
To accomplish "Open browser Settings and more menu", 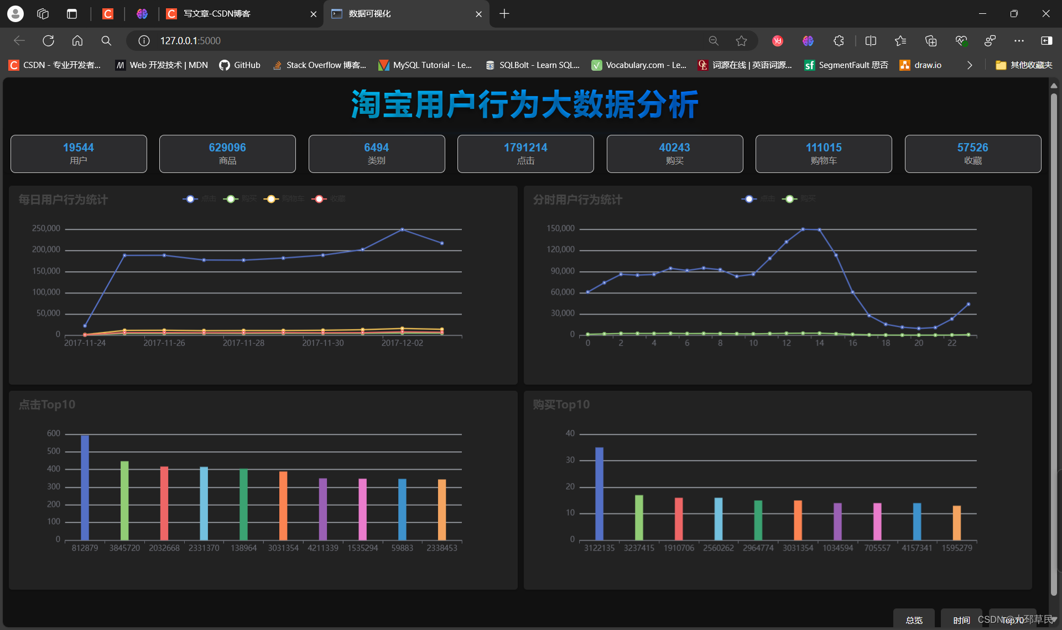I will [1019, 40].
